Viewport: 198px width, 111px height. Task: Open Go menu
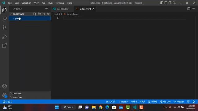[x=44, y=3]
